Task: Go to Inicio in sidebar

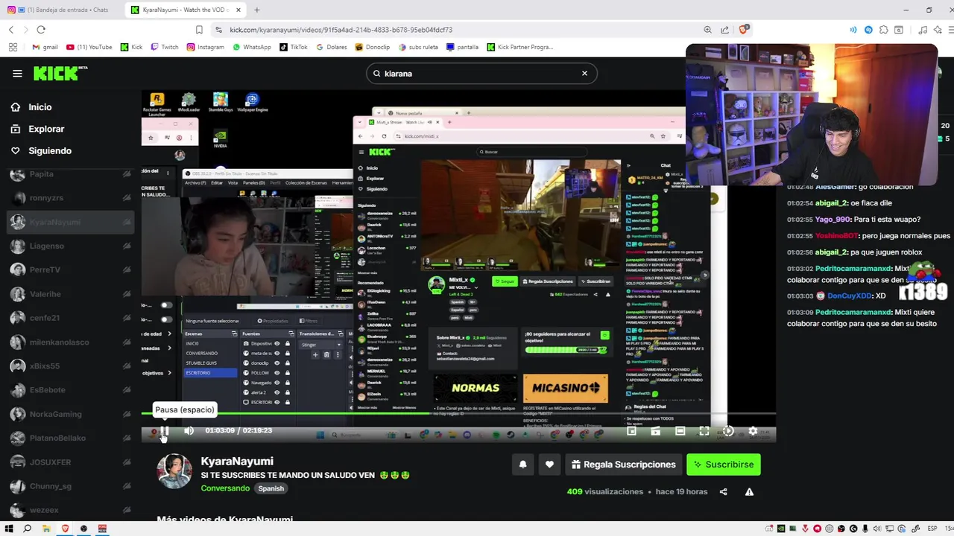Action: pos(40,107)
